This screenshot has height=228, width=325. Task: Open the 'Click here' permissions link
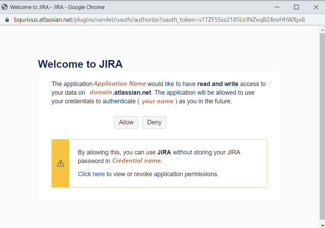[91, 174]
